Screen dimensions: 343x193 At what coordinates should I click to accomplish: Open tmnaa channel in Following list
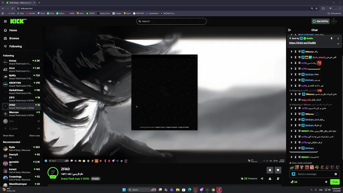(x=21, y=62)
